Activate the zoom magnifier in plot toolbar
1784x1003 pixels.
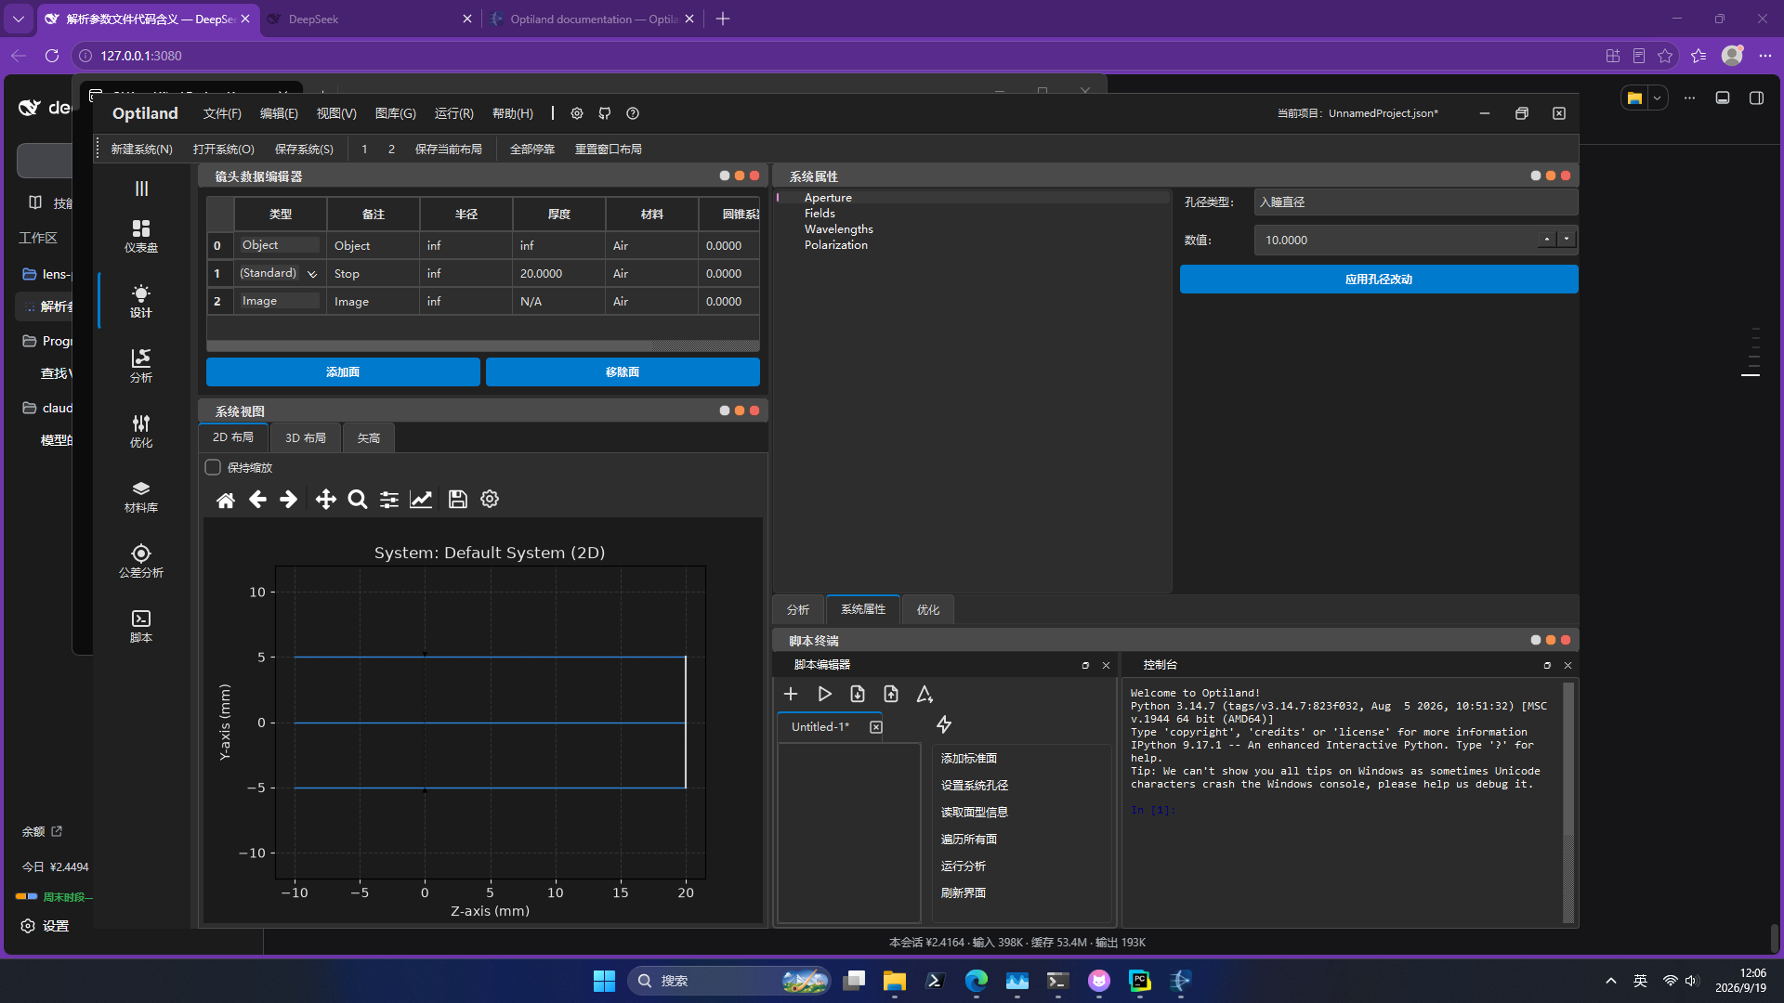tap(358, 500)
